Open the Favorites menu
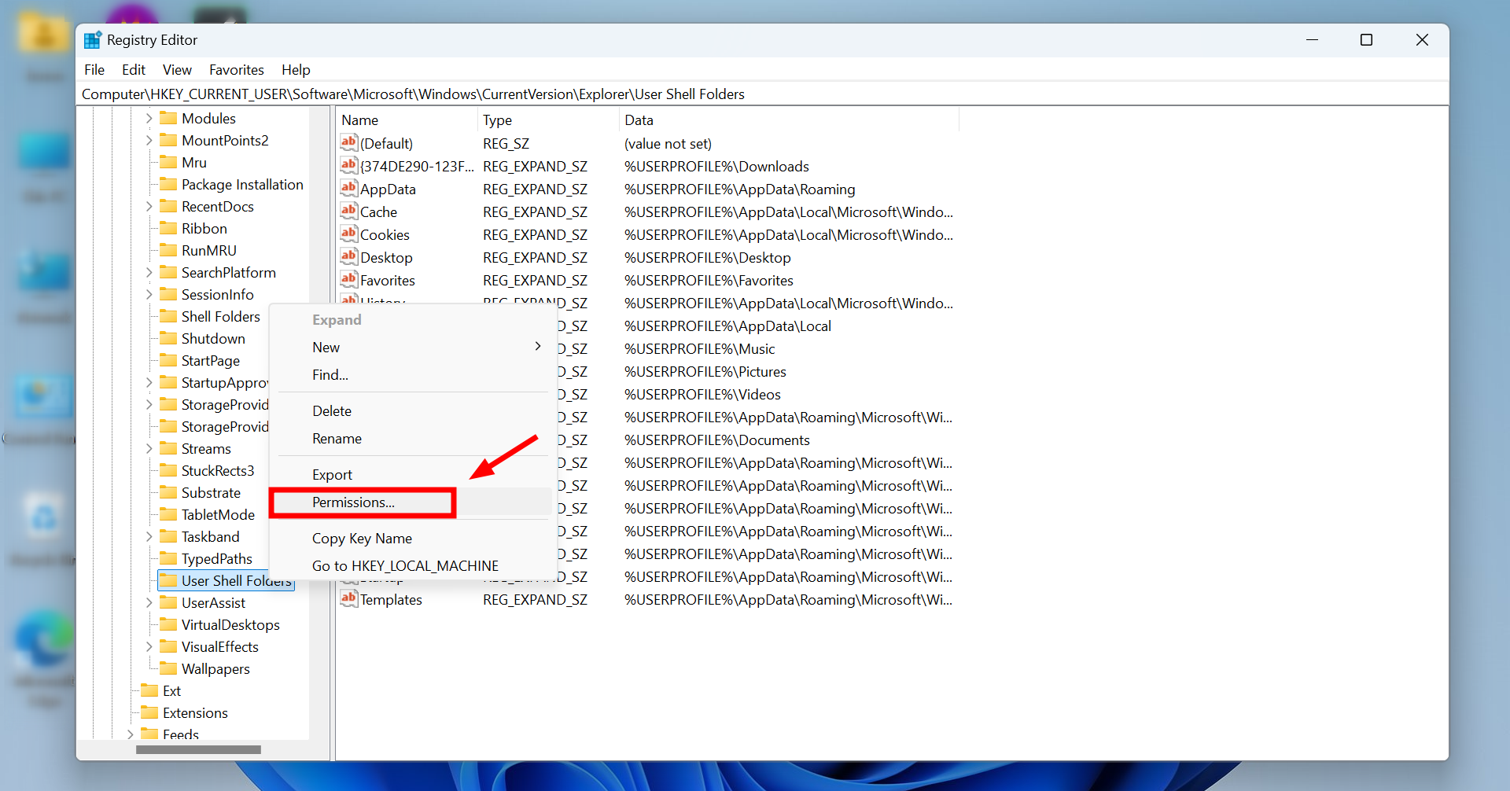Image resolution: width=1510 pixels, height=791 pixels. point(236,69)
